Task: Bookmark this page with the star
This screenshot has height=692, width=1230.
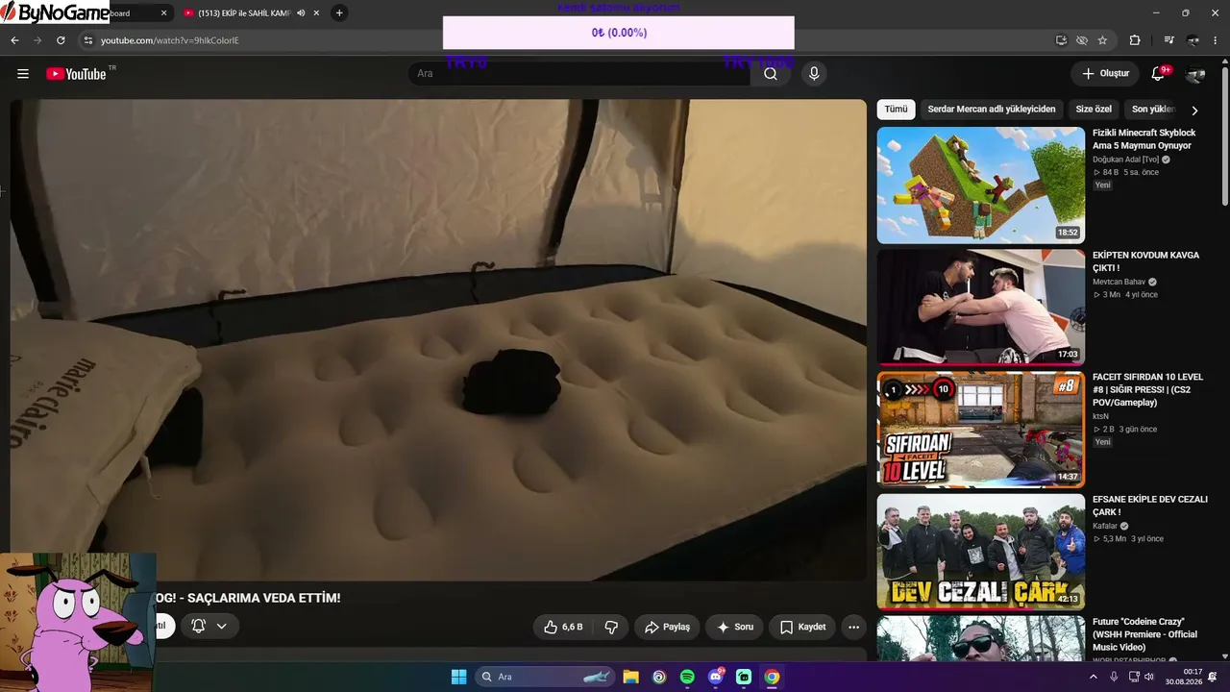Action: click(1102, 40)
